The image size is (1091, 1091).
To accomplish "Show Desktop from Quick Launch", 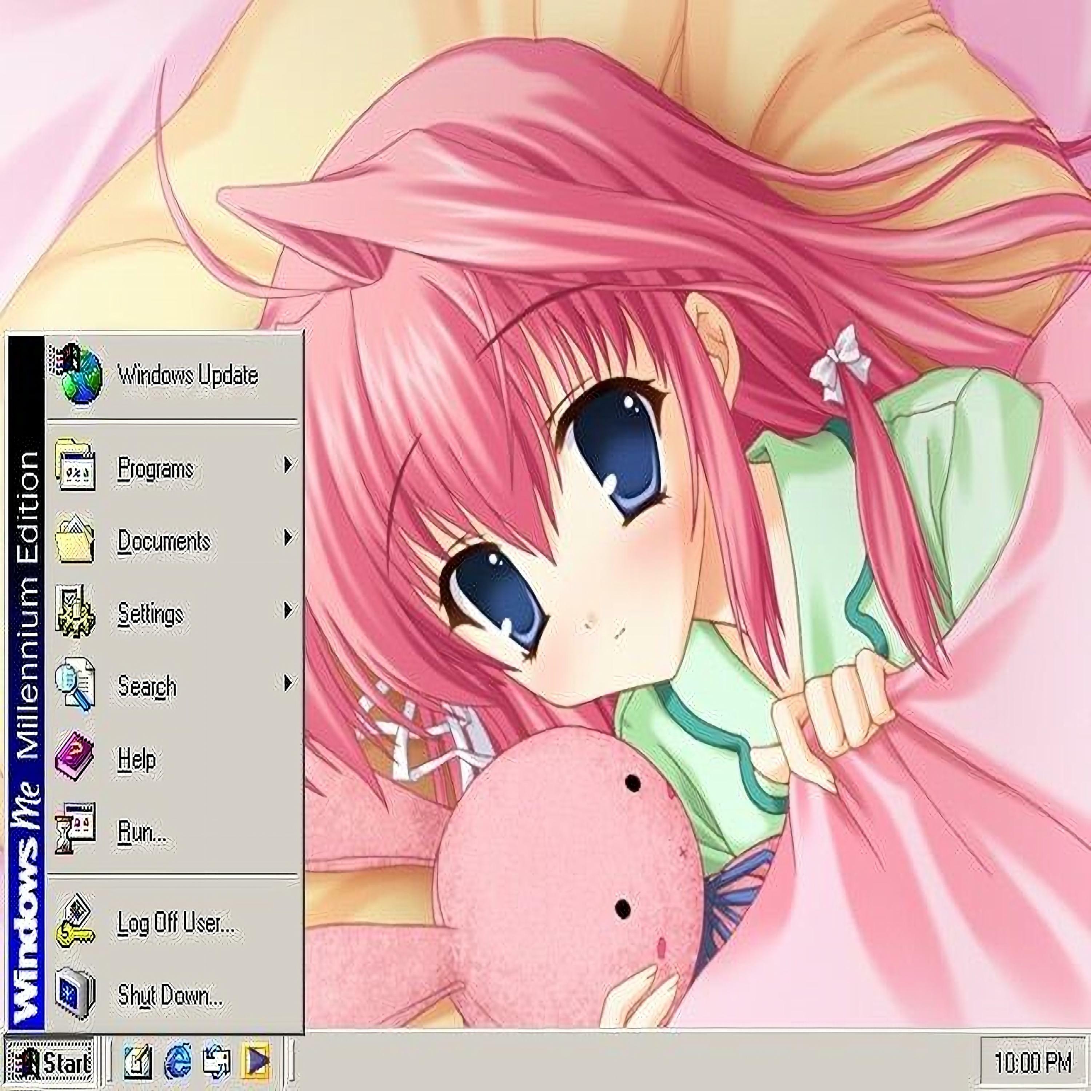I will click(138, 1062).
